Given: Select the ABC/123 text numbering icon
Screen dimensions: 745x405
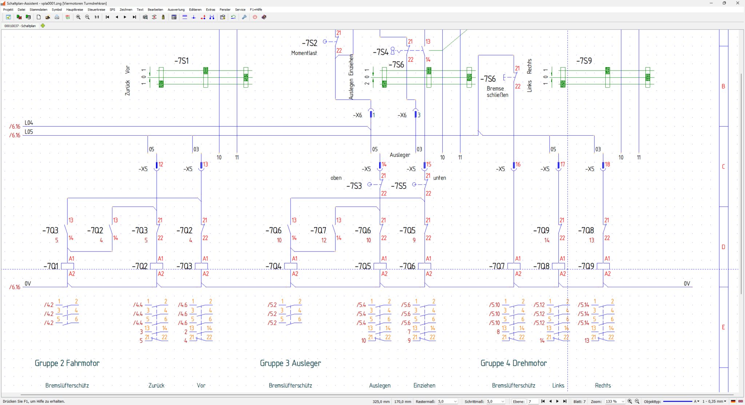Looking at the screenshot, I should [68, 17].
